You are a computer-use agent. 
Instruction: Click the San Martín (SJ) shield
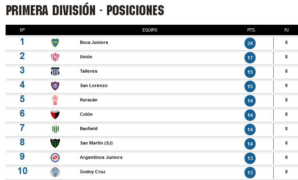coord(55,143)
